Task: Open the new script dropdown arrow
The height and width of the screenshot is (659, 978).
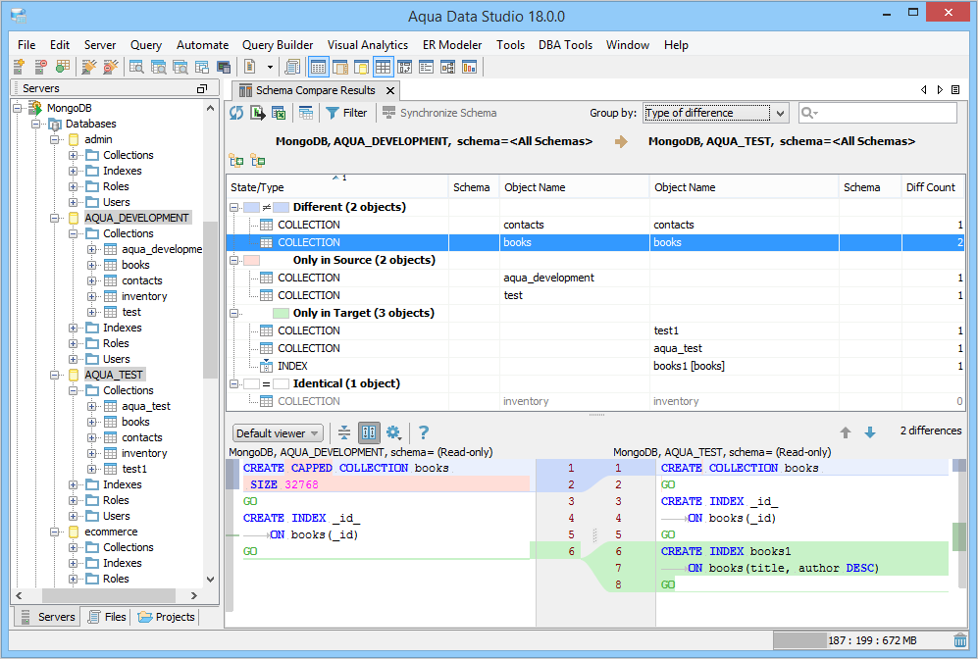Action: 270,67
